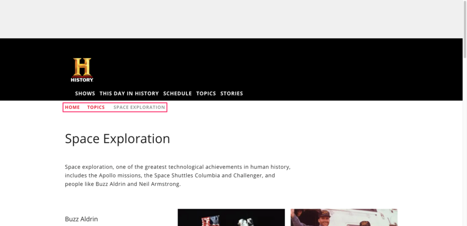Click the vertical scrollbar on the right edge
This screenshot has height=226, width=467.
[x=465, y=114]
